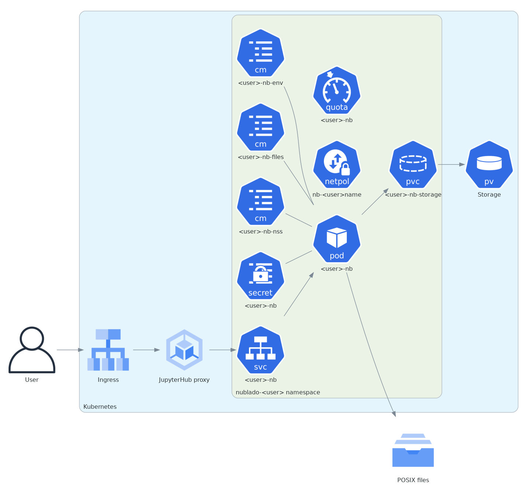The image size is (529, 491).
Task: Click the JupyterHub proxy hexagon icon
Action: 184,350
